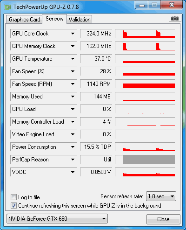
Task: Expand the Fan Speed (RPM) dropdown
Action: pyautogui.click(x=73, y=84)
